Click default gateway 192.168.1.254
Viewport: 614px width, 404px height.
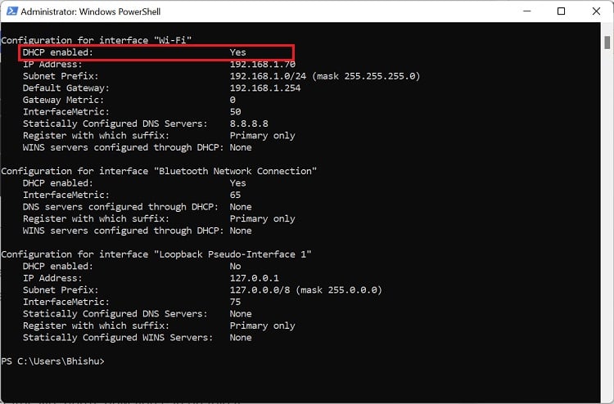(265, 88)
